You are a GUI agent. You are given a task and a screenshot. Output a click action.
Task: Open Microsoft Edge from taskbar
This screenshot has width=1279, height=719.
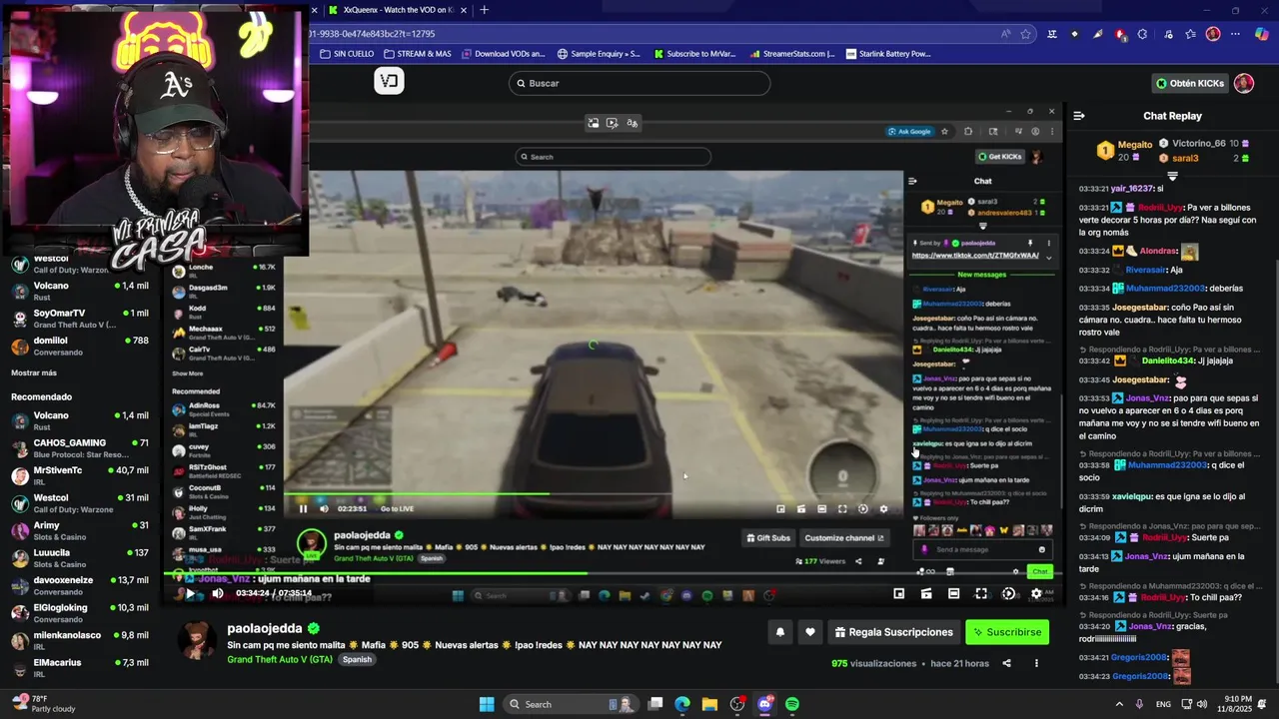[682, 704]
